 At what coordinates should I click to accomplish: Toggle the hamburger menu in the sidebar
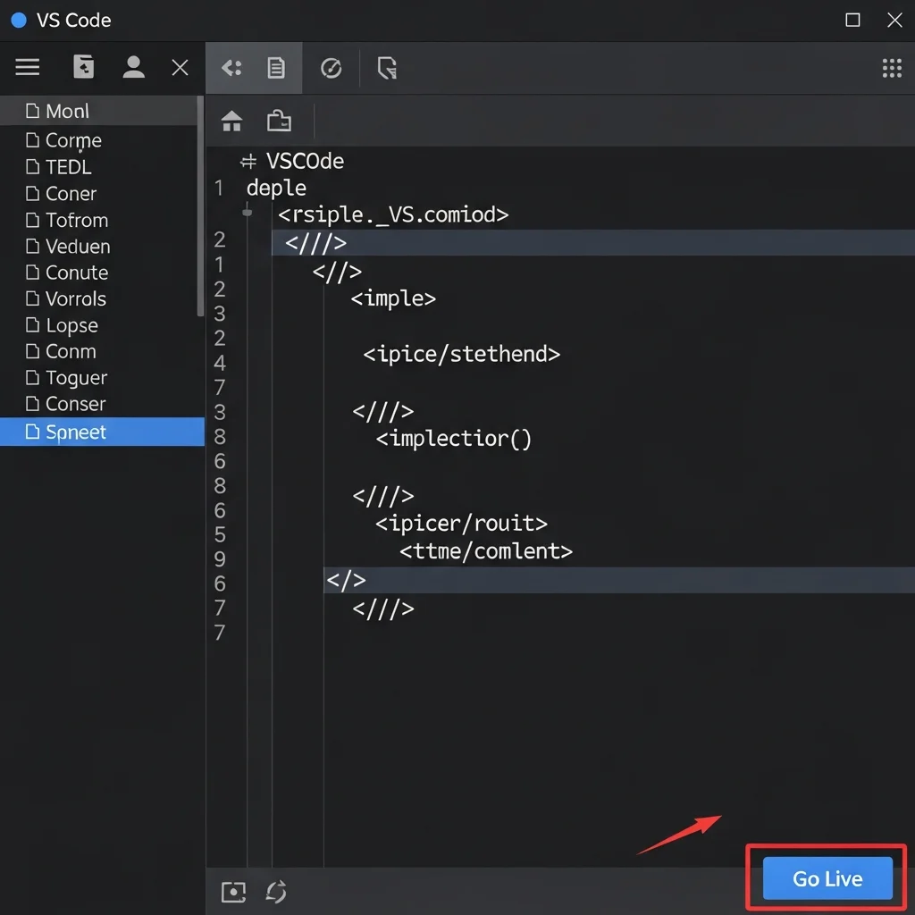pyautogui.click(x=28, y=67)
